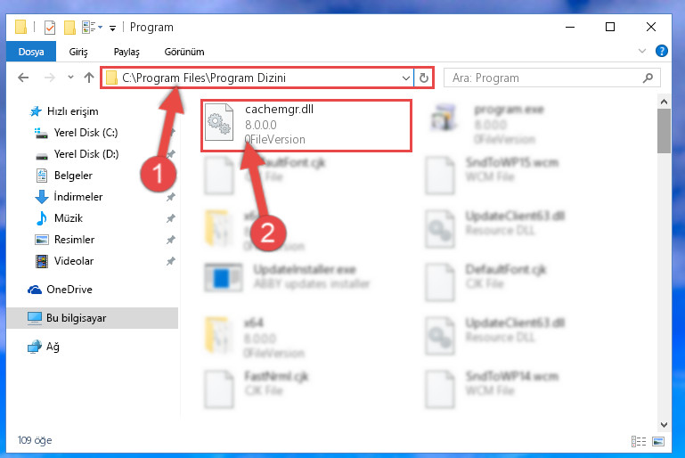Click the Back navigation arrow

pyautogui.click(x=23, y=78)
